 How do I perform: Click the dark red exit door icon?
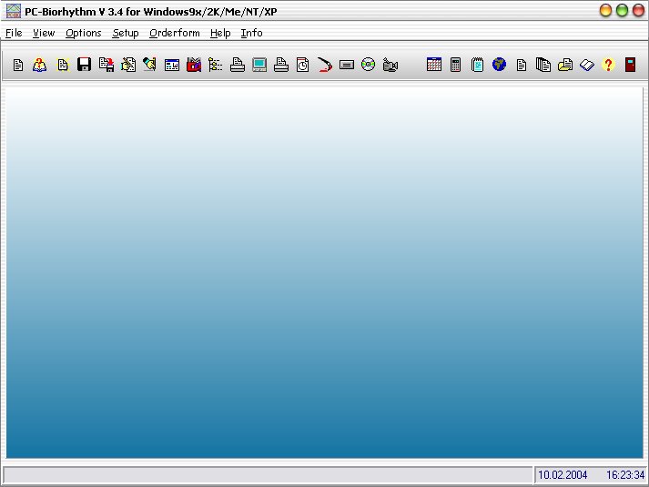(631, 65)
